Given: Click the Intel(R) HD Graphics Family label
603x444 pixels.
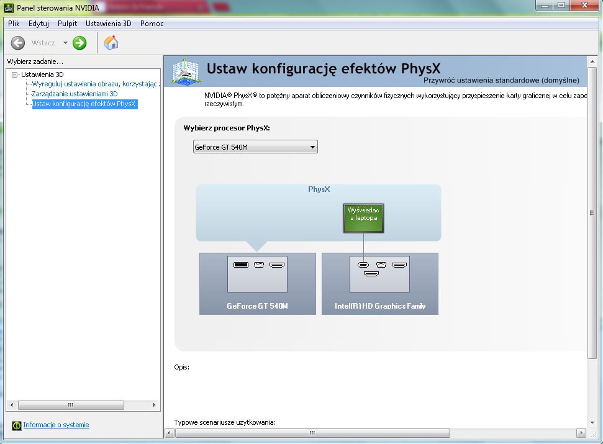Looking at the screenshot, I should coord(380,306).
